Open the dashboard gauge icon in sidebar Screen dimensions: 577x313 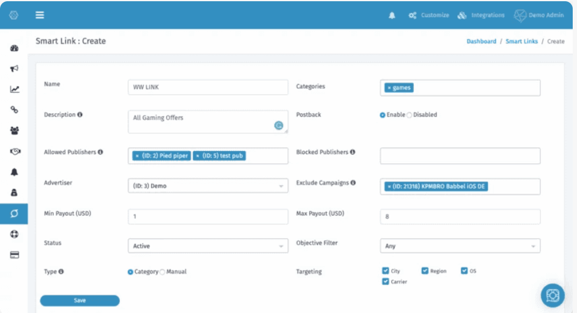tap(14, 48)
